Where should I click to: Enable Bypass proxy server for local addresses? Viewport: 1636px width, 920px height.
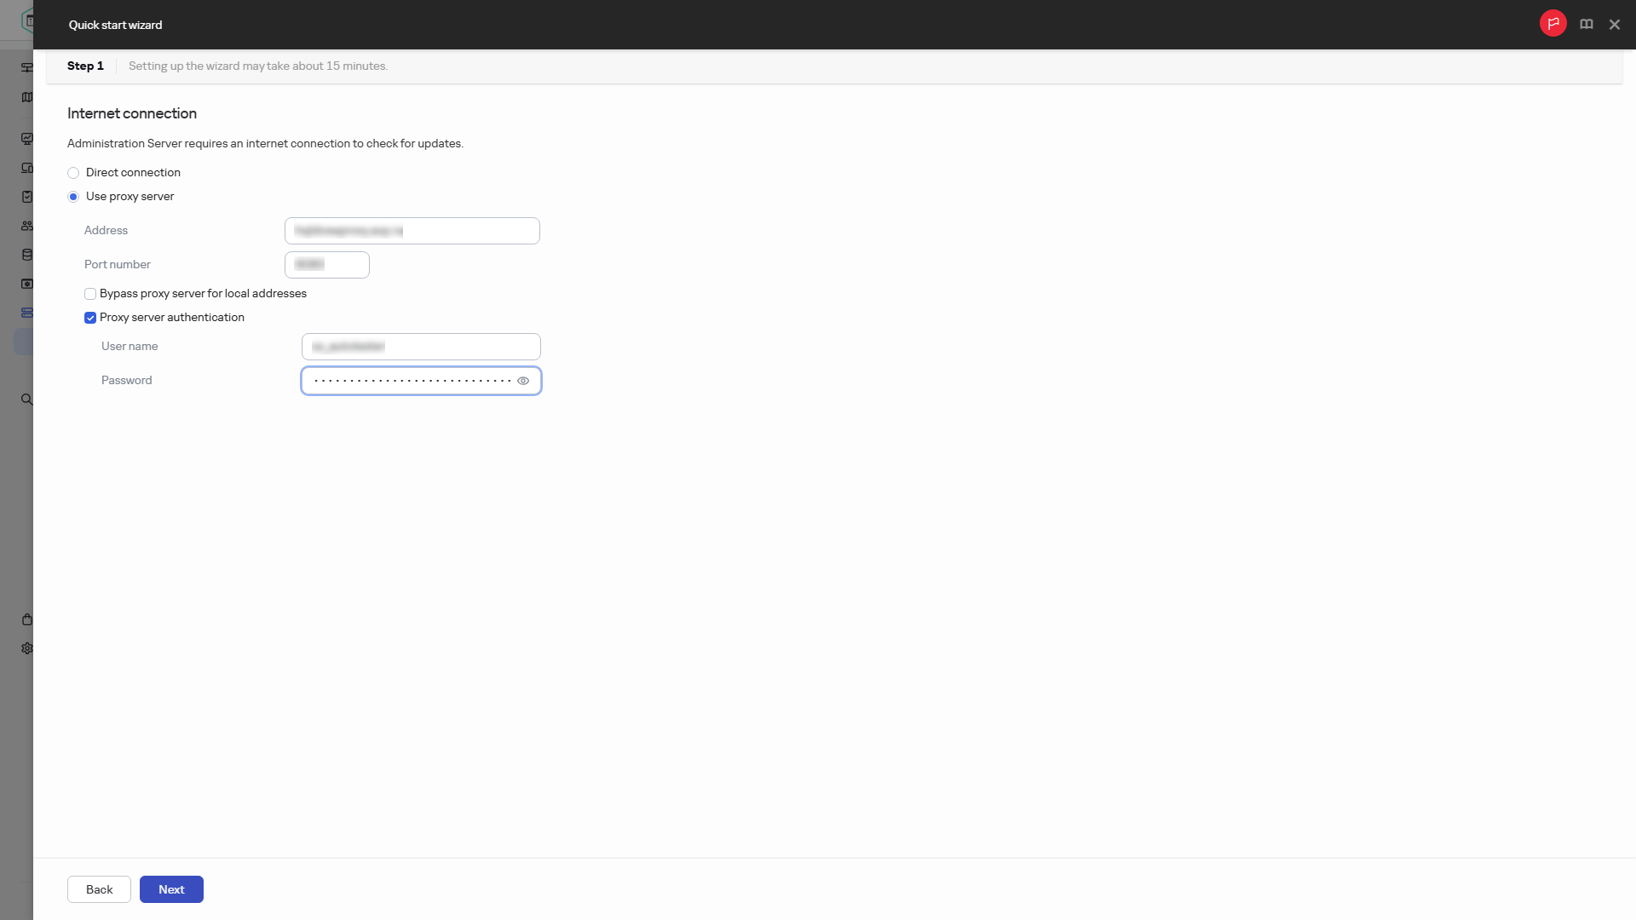coord(90,294)
